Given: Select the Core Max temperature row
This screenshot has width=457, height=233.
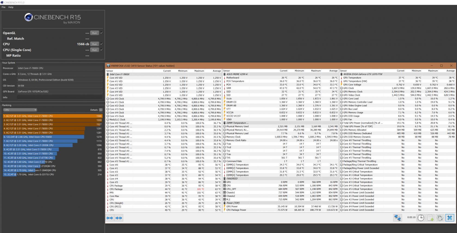Looking at the screenshot, I should (164, 196).
